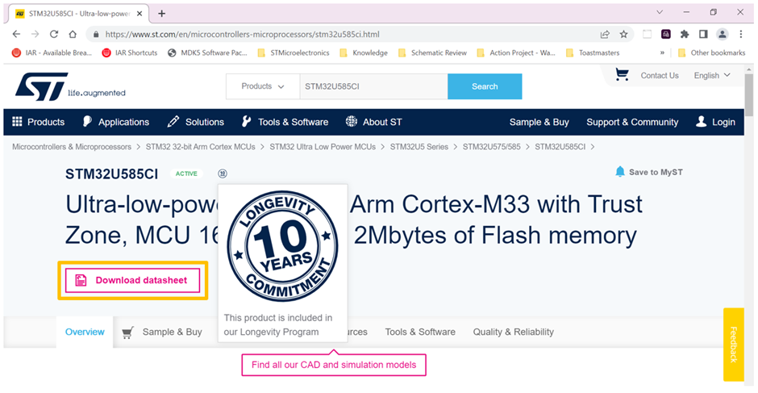
Task: Bookmark this page with the star icon
Action: pos(623,35)
